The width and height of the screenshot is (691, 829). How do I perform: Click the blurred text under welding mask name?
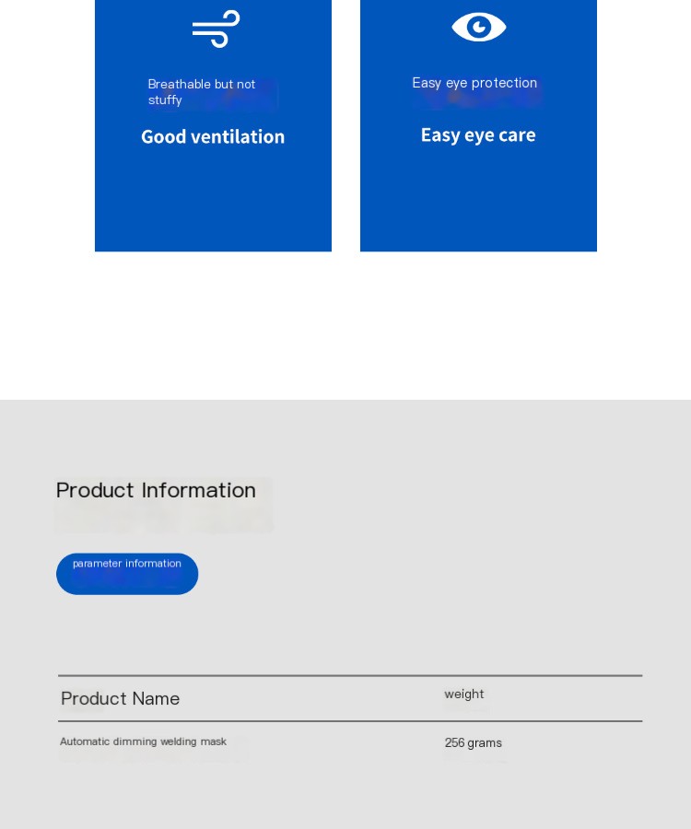[x=152, y=755]
